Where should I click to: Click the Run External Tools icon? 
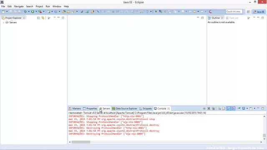click(40, 12)
